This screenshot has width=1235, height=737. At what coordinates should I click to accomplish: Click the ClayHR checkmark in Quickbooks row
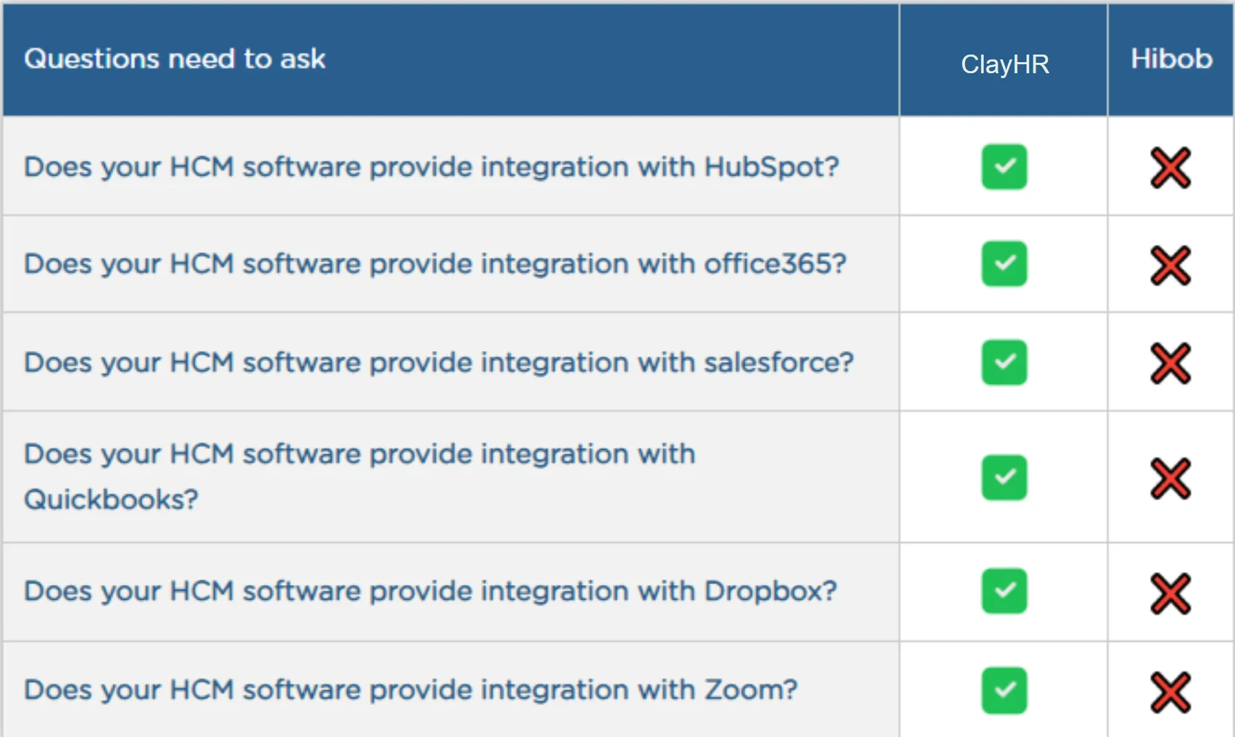[1004, 477]
